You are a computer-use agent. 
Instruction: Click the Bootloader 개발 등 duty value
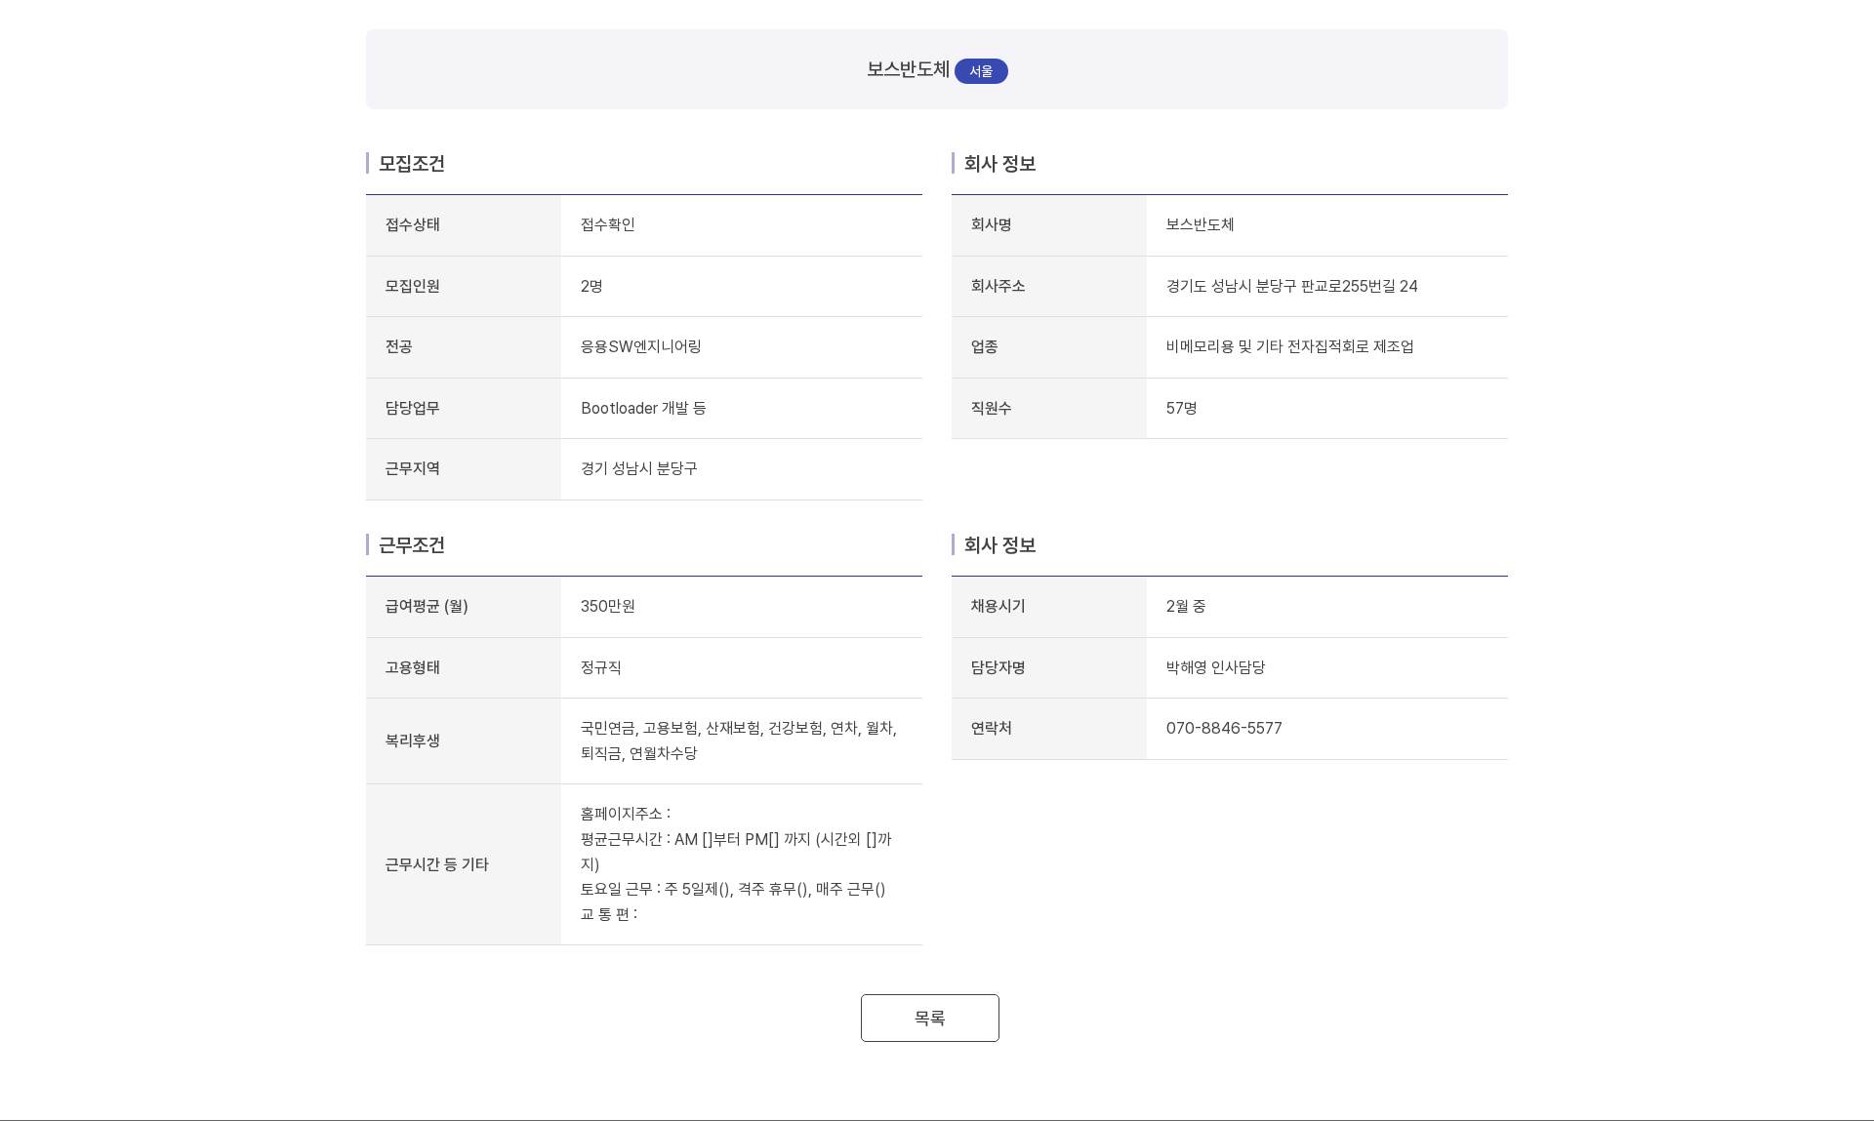click(x=643, y=408)
